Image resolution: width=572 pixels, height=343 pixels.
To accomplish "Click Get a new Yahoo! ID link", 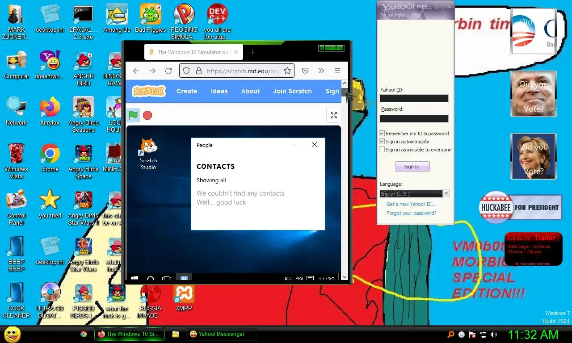I will 412,204.
